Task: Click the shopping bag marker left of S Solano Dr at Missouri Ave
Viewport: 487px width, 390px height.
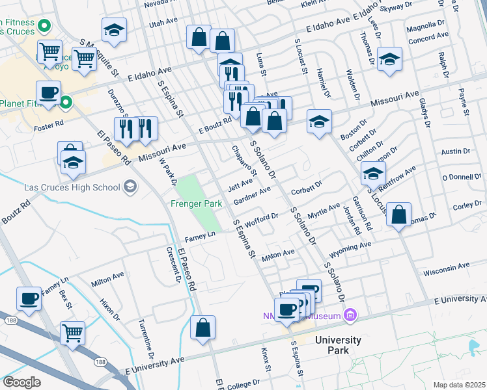Action: [x=253, y=116]
